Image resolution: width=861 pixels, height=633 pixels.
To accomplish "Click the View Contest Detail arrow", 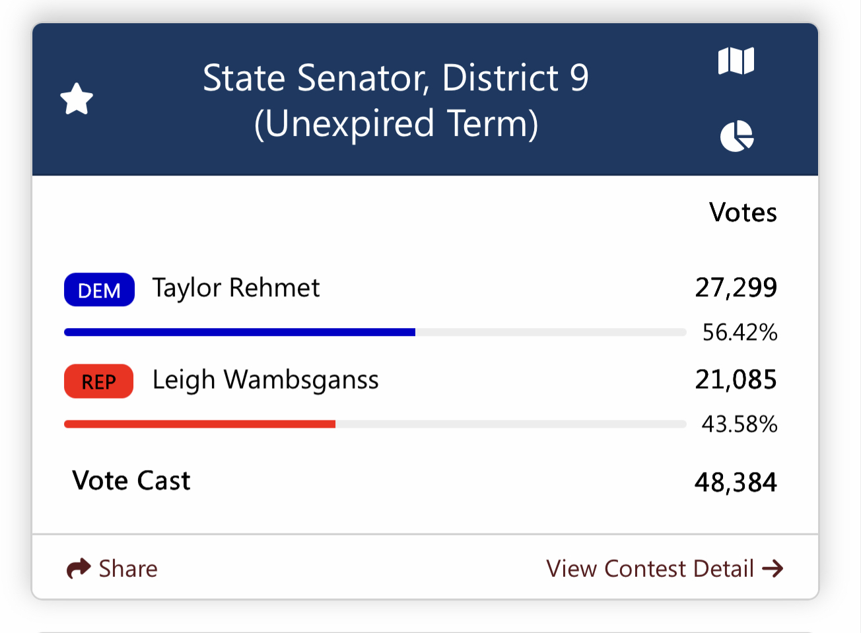I will tap(773, 568).
